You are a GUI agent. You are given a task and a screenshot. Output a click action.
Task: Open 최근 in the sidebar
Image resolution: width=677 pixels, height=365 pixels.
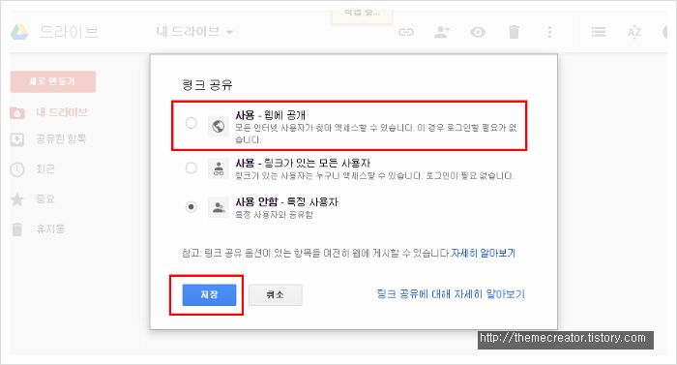(45, 169)
